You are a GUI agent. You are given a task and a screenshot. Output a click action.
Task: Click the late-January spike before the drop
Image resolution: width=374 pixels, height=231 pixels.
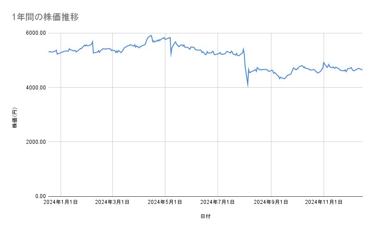[92, 41]
